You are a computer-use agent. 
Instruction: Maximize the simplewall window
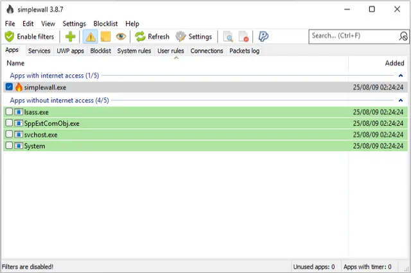coord(372,9)
